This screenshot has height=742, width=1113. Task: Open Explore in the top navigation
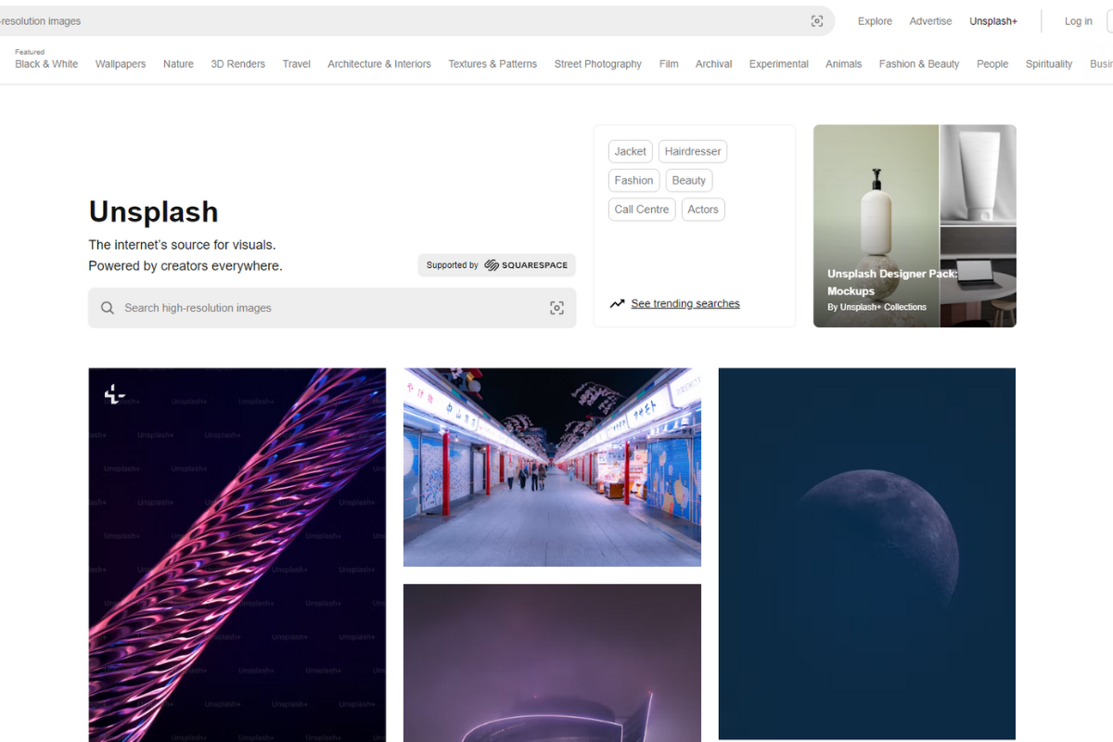click(x=875, y=21)
